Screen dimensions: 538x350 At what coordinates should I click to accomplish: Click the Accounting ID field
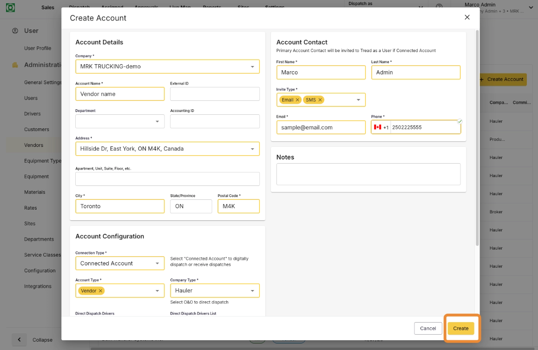tap(215, 121)
